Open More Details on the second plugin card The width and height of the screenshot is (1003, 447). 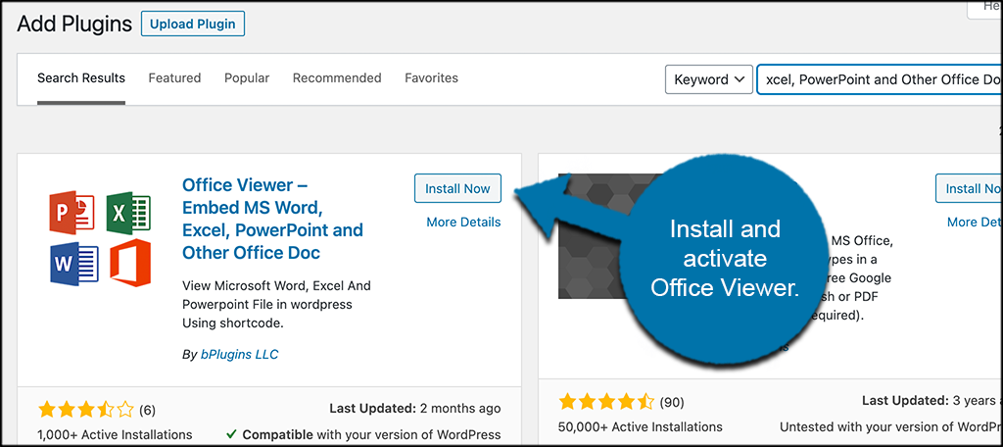[x=975, y=223]
